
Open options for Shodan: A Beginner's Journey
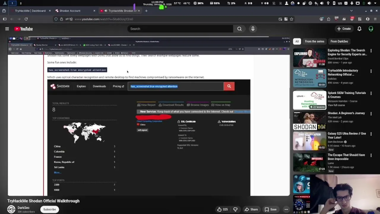(x=371, y=114)
